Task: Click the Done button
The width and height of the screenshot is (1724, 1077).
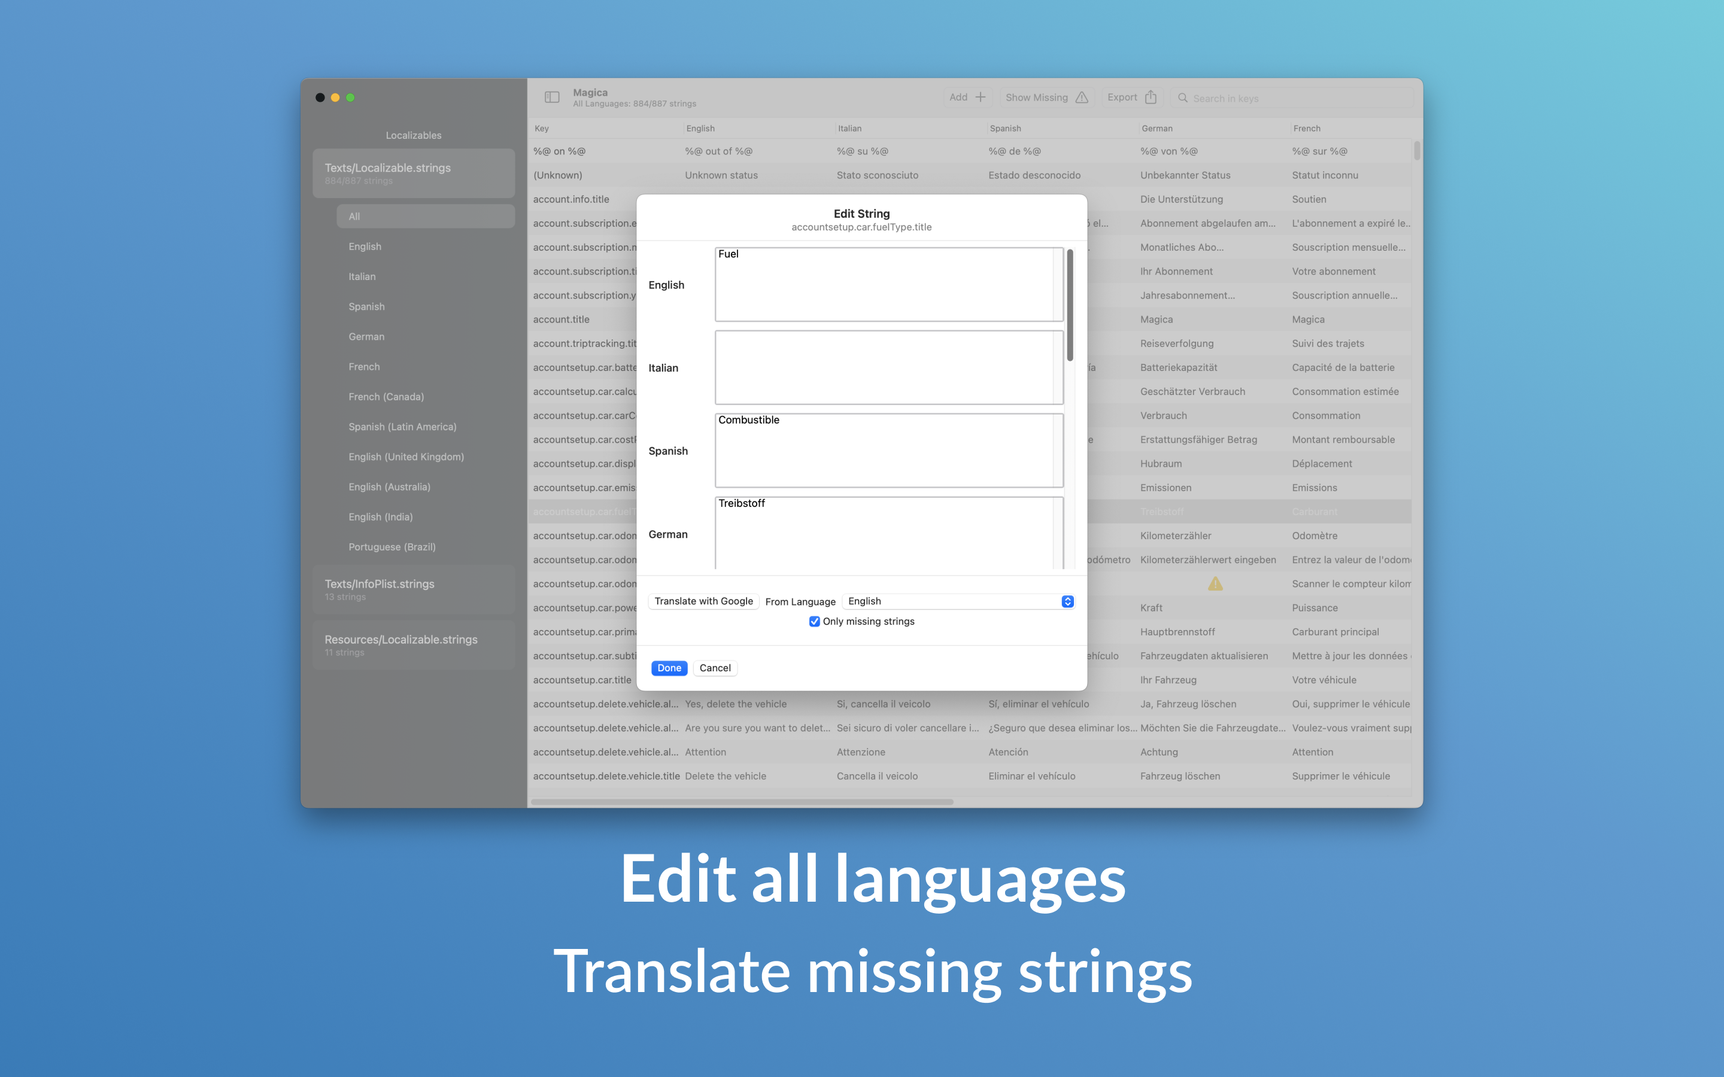Action: pyautogui.click(x=669, y=667)
